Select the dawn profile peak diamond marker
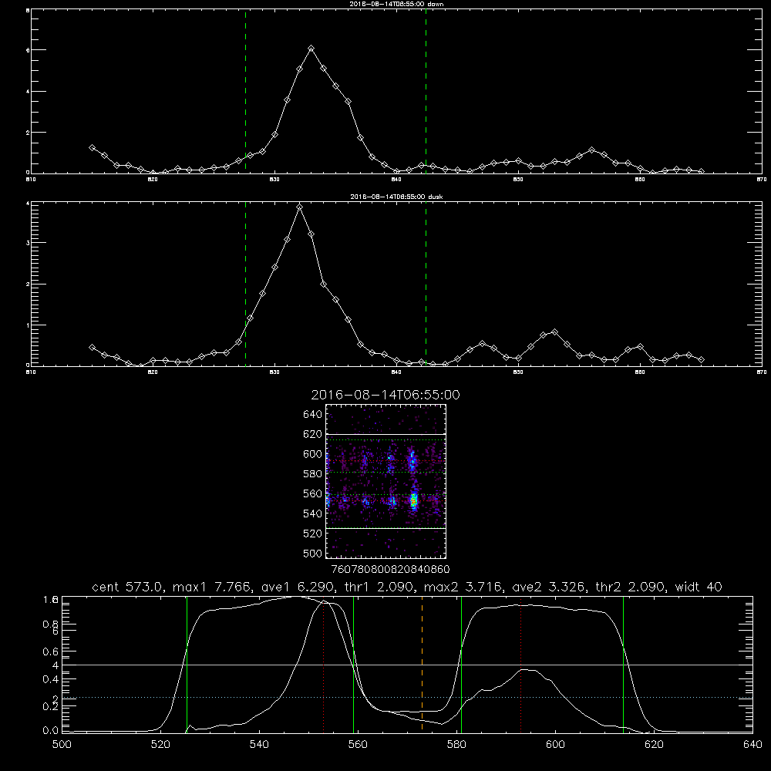The height and width of the screenshot is (771, 771). click(311, 48)
